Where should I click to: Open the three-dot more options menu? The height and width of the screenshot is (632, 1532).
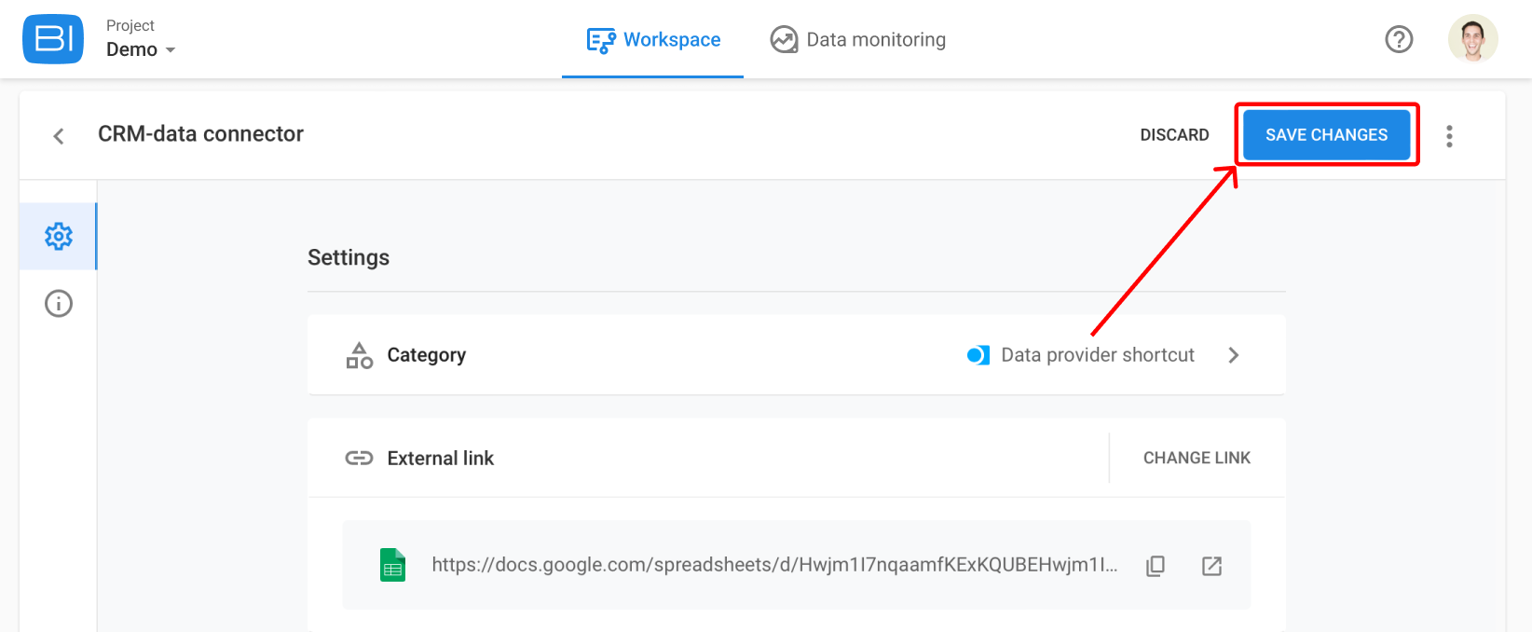click(1449, 136)
